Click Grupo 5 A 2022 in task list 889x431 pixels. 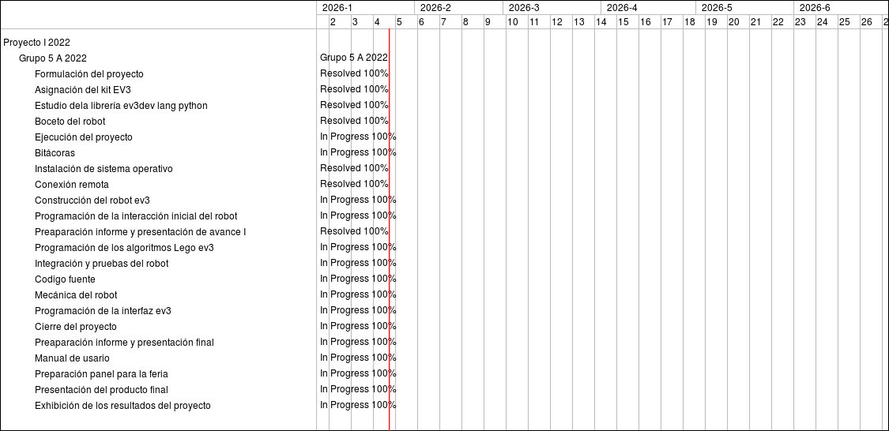[x=53, y=58]
